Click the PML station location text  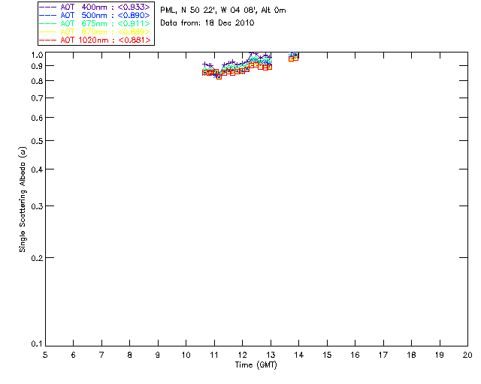[x=223, y=10]
